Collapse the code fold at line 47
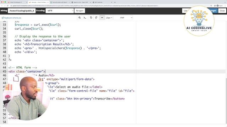 pos(7,79)
